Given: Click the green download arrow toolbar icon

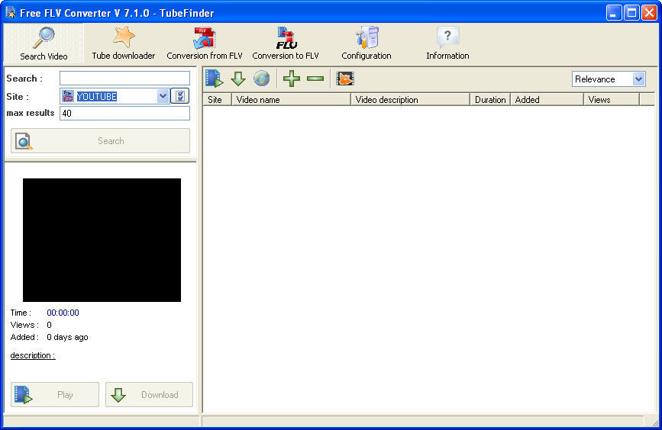Looking at the screenshot, I should click(x=238, y=79).
